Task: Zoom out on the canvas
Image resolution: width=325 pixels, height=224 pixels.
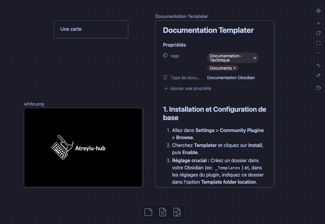Action: pyautogui.click(x=318, y=53)
